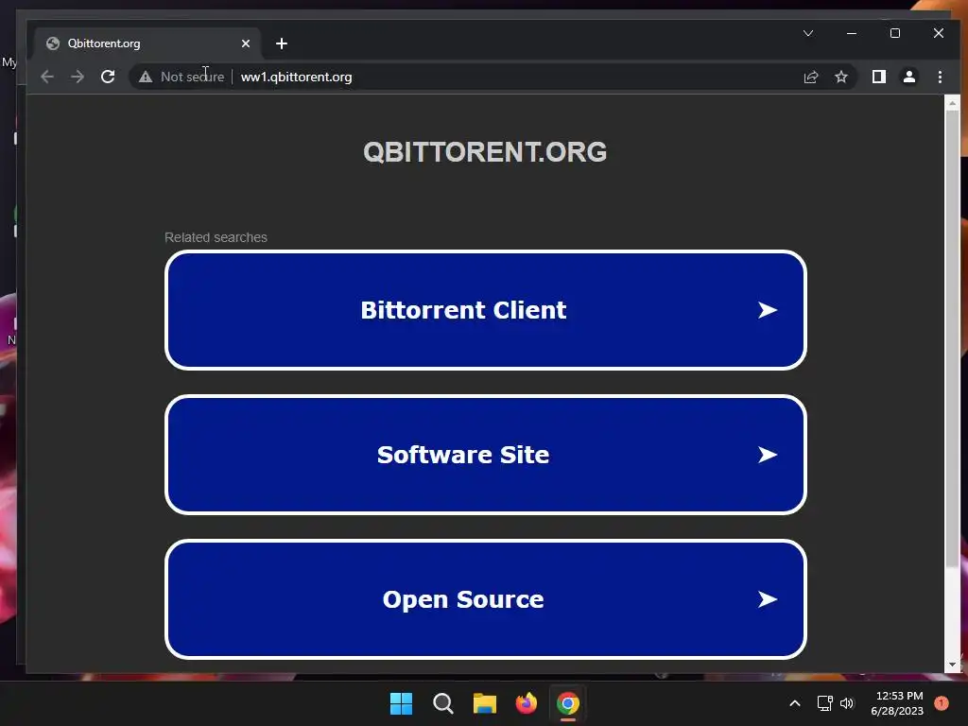
Task: Click the browser forward arrow
Action: click(x=78, y=77)
